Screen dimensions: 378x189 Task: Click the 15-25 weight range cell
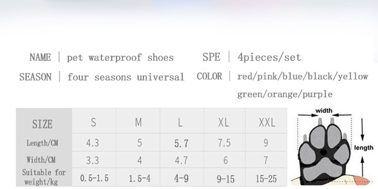click(x=266, y=179)
